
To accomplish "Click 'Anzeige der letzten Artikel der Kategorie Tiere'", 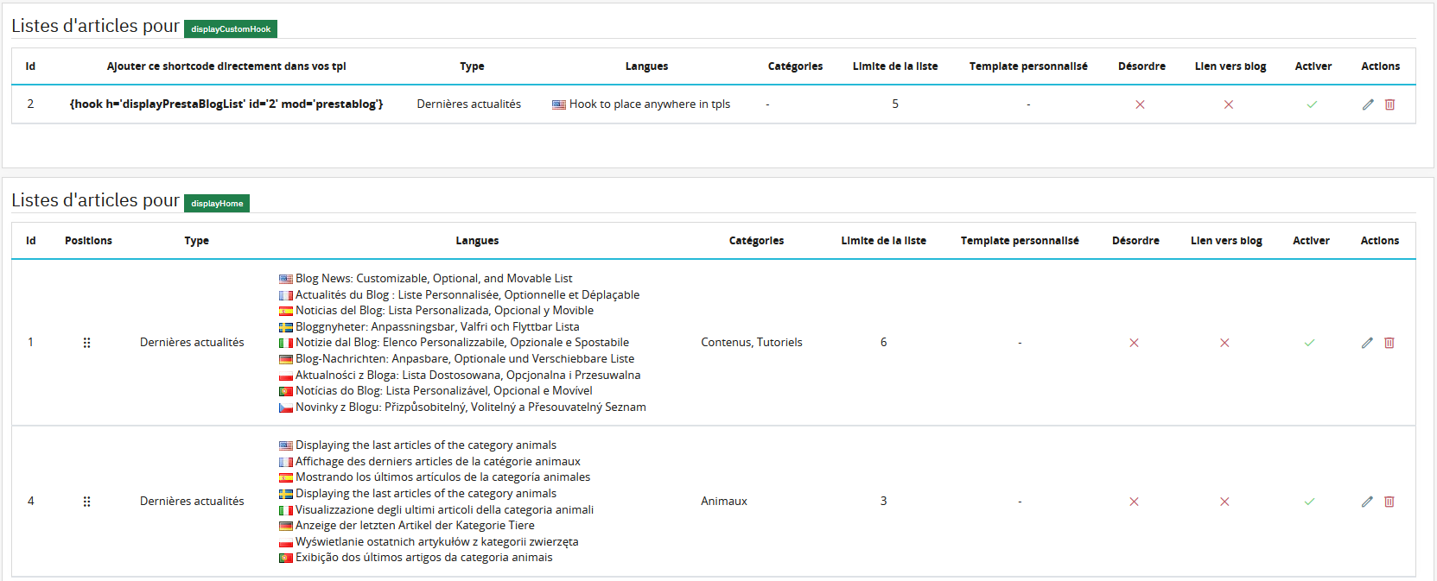I will (415, 525).
